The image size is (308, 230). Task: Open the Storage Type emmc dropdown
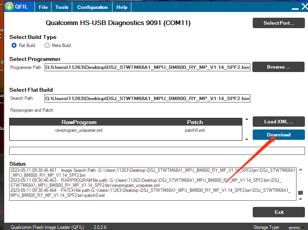[295, 227]
